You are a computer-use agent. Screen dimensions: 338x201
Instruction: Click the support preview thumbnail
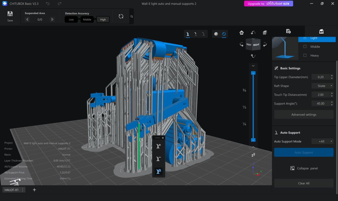(x=285, y=48)
